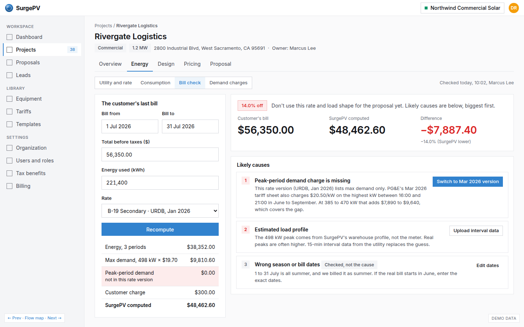Select the Bill check sub-tab
The height and width of the screenshot is (327, 524).
click(x=190, y=83)
